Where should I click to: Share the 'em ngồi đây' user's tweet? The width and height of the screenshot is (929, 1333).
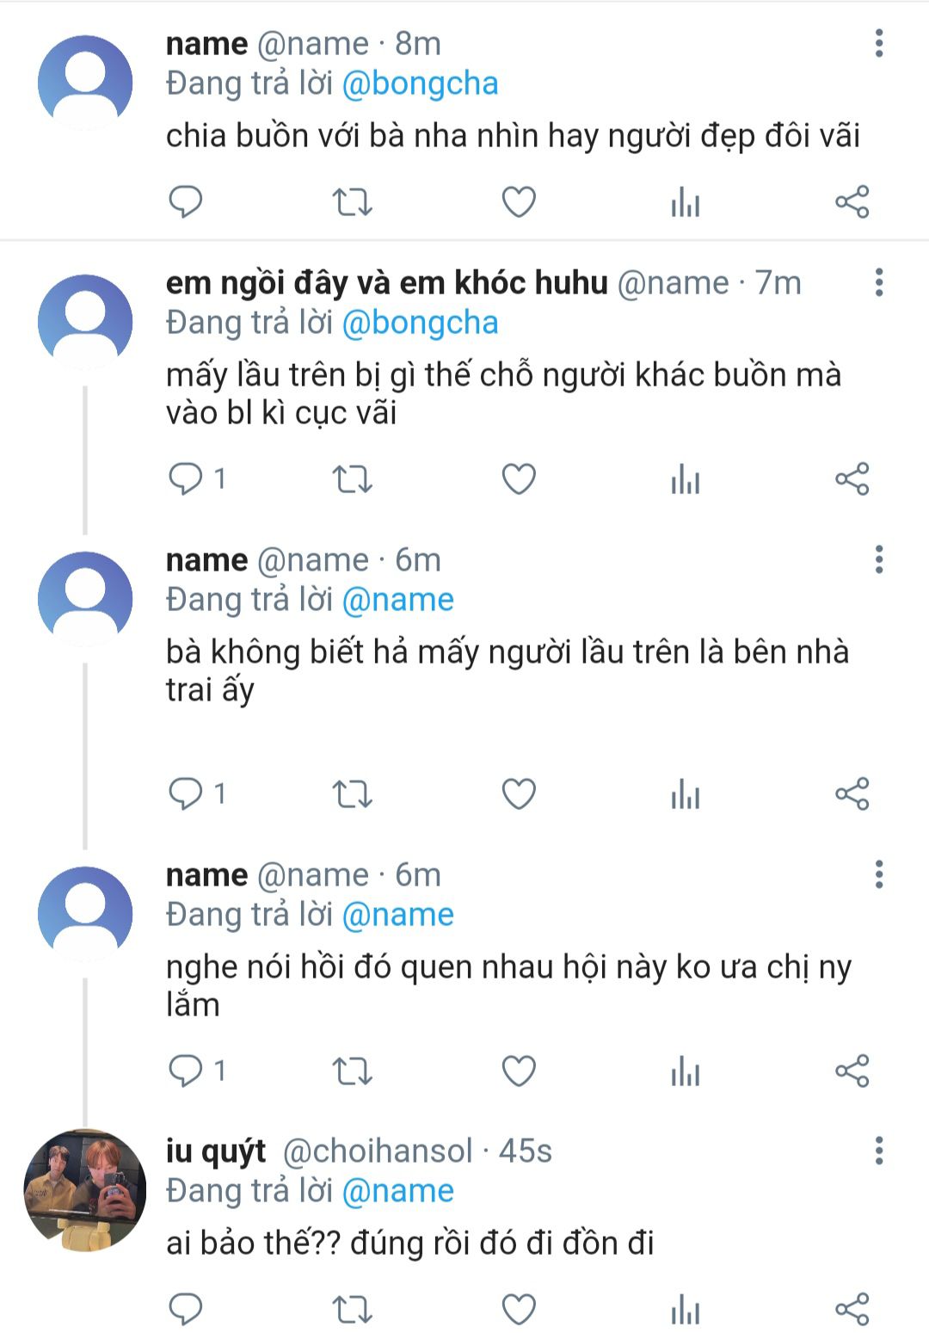click(x=852, y=479)
